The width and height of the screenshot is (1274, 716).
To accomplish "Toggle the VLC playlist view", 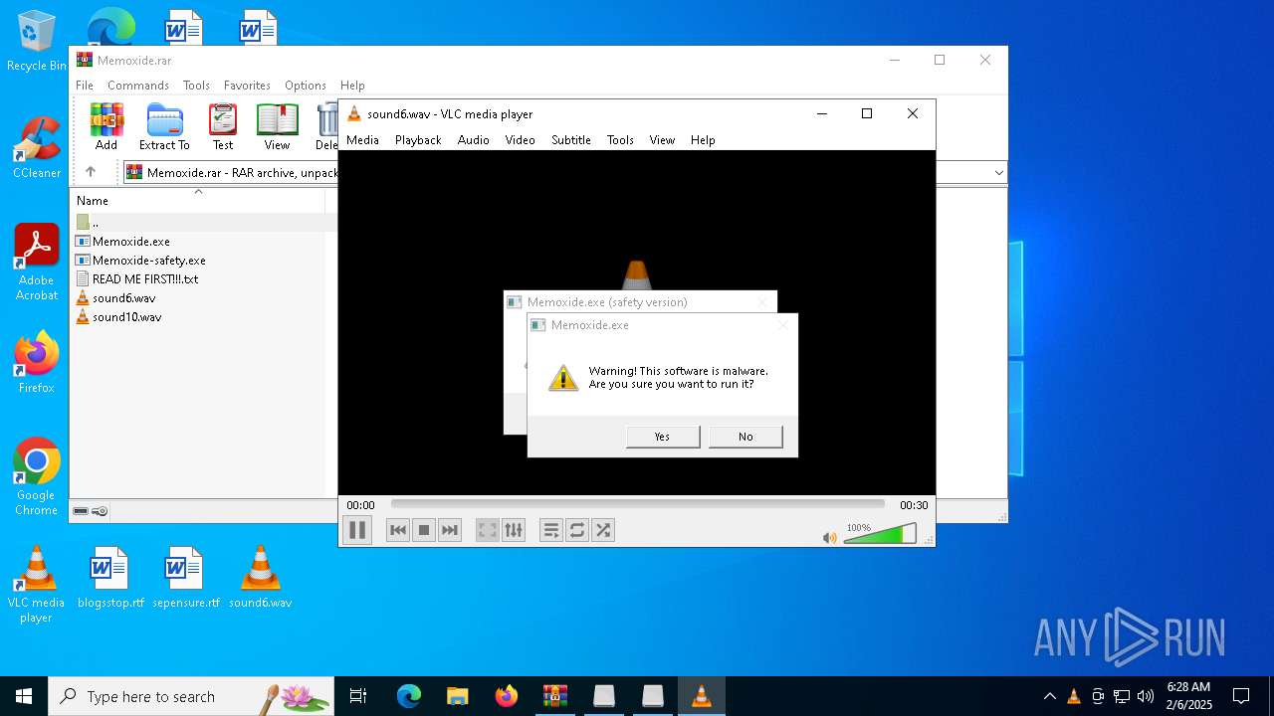I will click(551, 530).
